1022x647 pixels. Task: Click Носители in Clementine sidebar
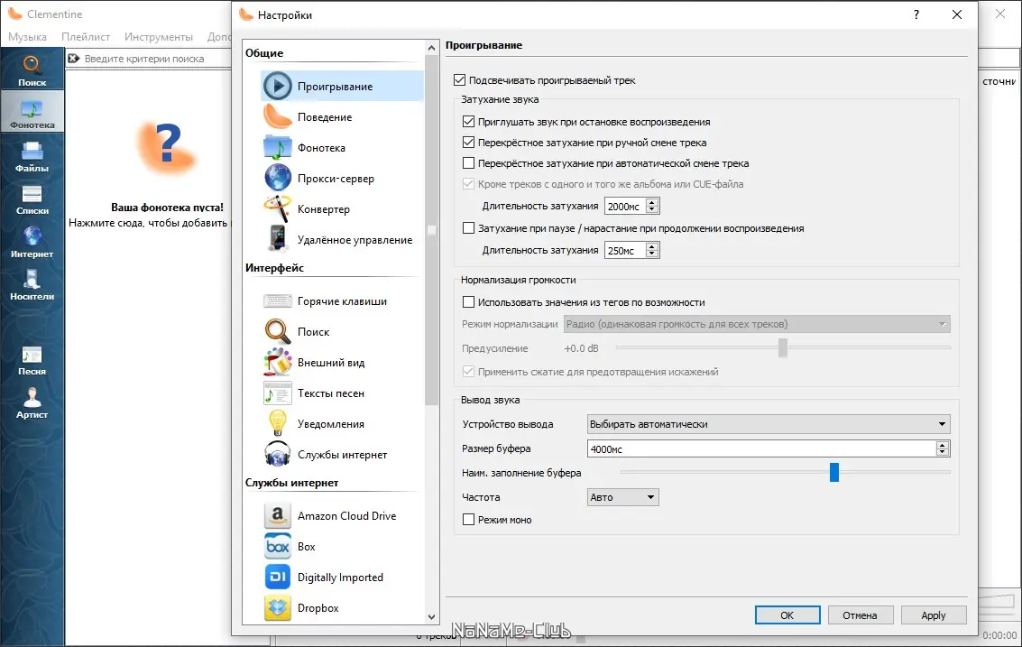coord(32,285)
